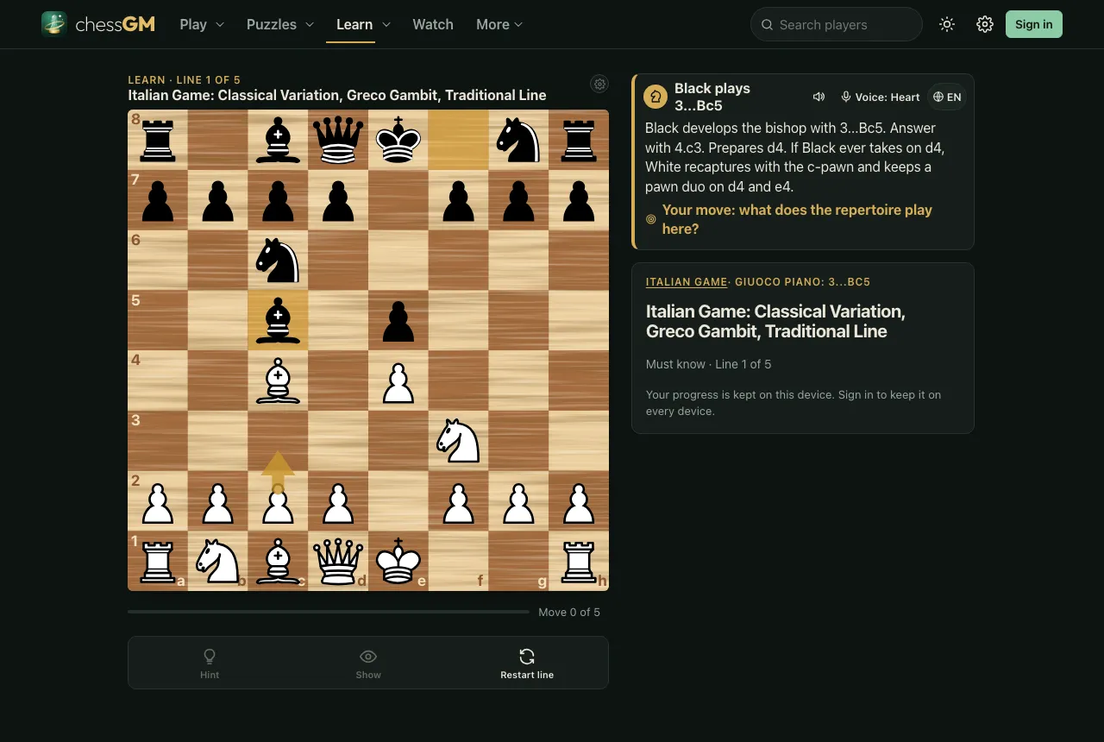Click 'Your move: what does the repertoire play here?'
This screenshot has width=1104, height=742.
tap(797, 219)
